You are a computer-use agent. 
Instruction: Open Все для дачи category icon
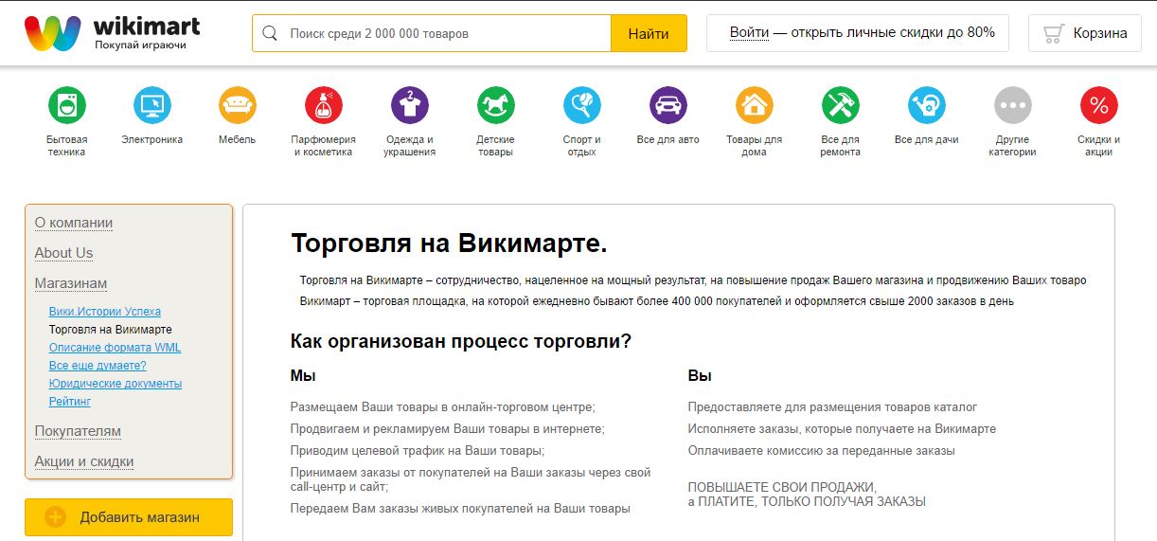point(926,104)
